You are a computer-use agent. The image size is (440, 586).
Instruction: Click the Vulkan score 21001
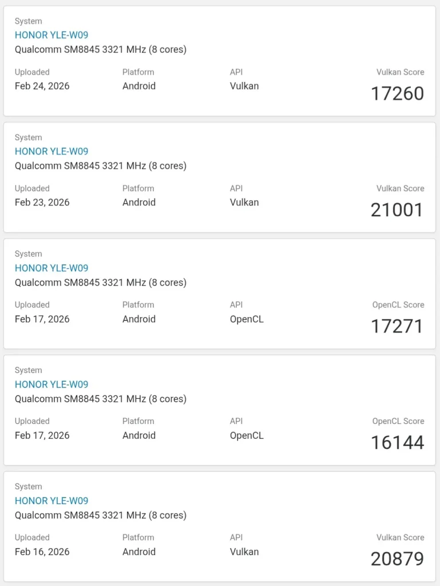(x=397, y=210)
